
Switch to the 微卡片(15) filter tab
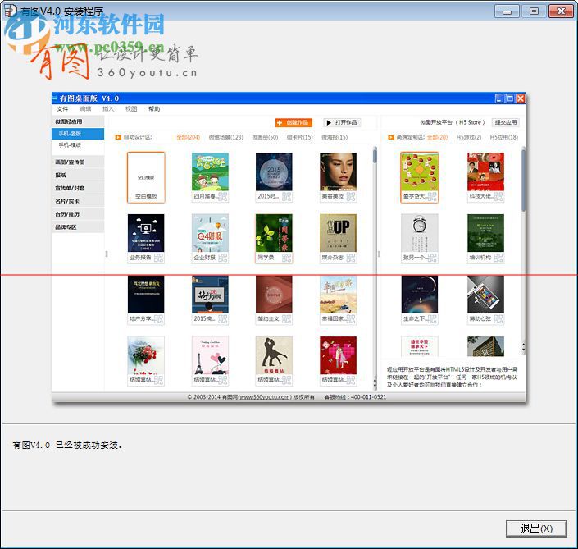click(300, 137)
